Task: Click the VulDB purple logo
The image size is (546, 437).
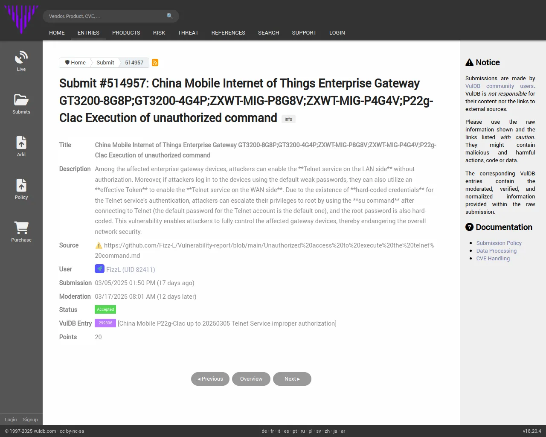Action: [x=21, y=19]
